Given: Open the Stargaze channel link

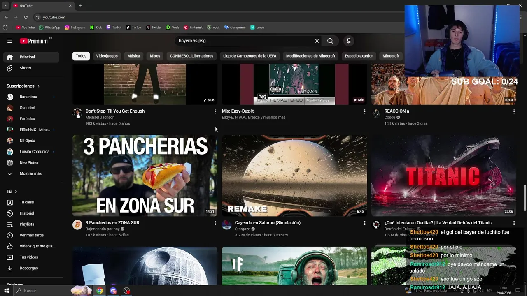Looking at the screenshot, I should (x=243, y=229).
